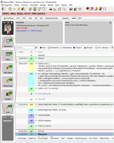
Task: Open the Terminplan menu
Action: coord(34,5)
